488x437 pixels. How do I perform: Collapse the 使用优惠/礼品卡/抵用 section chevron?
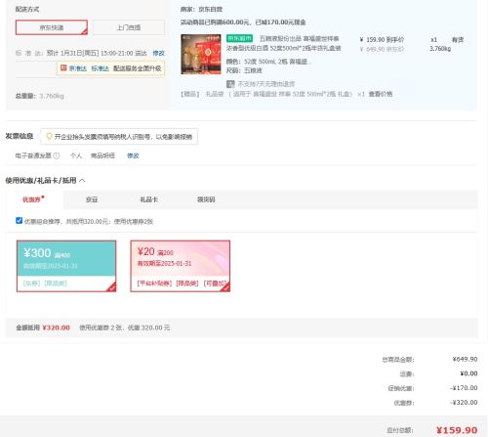coord(82,180)
